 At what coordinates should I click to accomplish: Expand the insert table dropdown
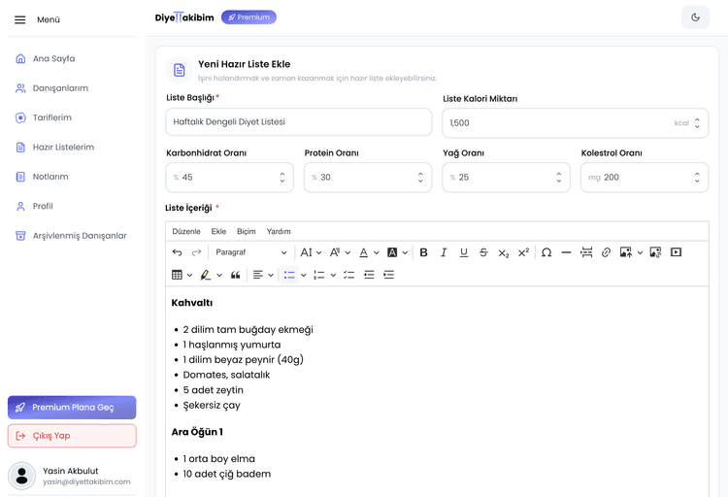(x=189, y=275)
